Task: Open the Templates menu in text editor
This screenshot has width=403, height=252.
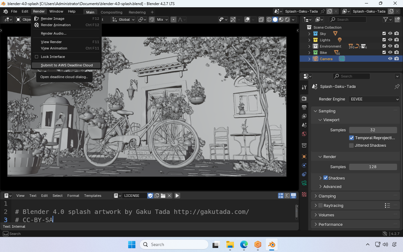Action: [x=93, y=196]
